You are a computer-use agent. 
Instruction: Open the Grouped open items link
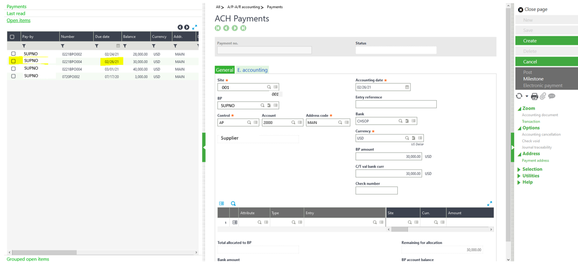(28, 259)
